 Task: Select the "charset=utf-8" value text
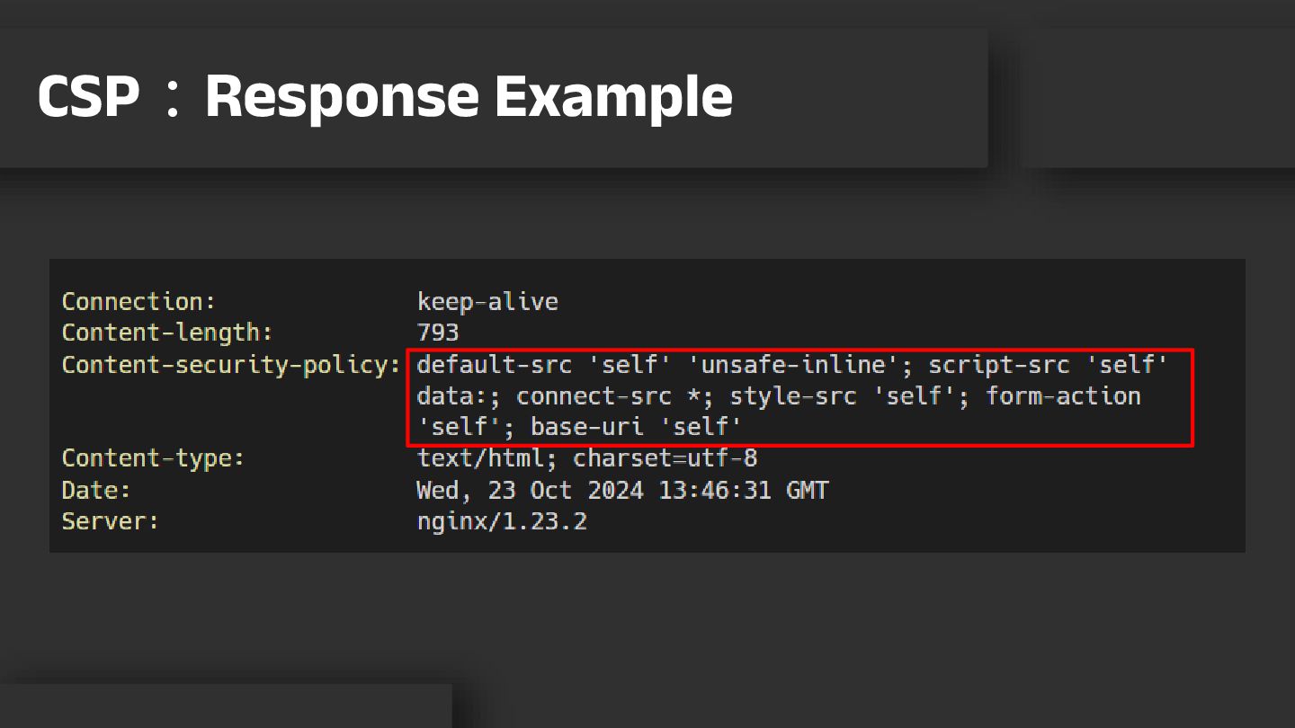pyautogui.click(x=665, y=458)
